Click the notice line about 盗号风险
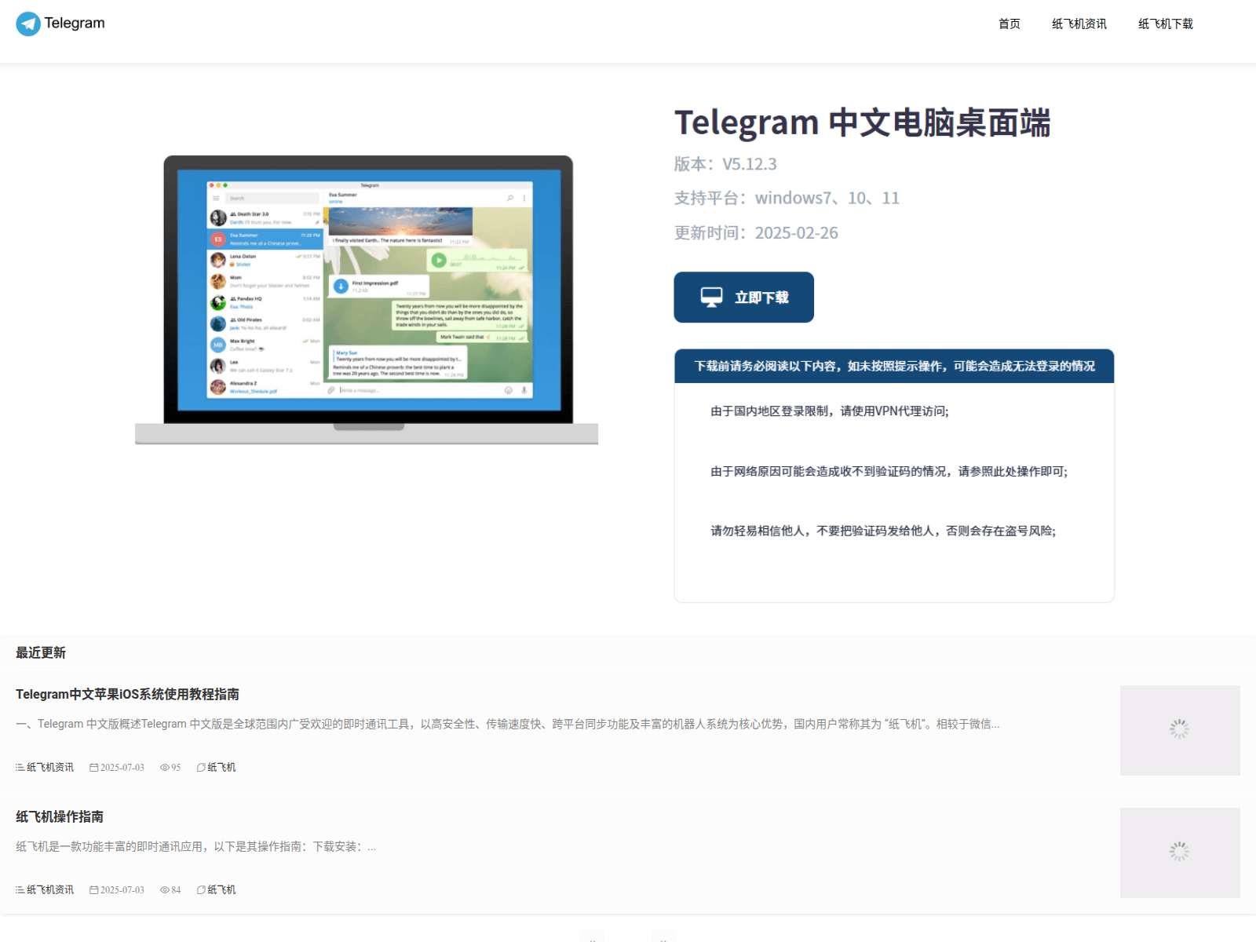Screen dimensions: 1256x942 pos(883,531)
